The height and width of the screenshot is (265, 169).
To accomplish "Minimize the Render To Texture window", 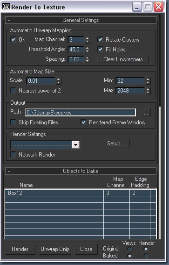I will (137, 7).
